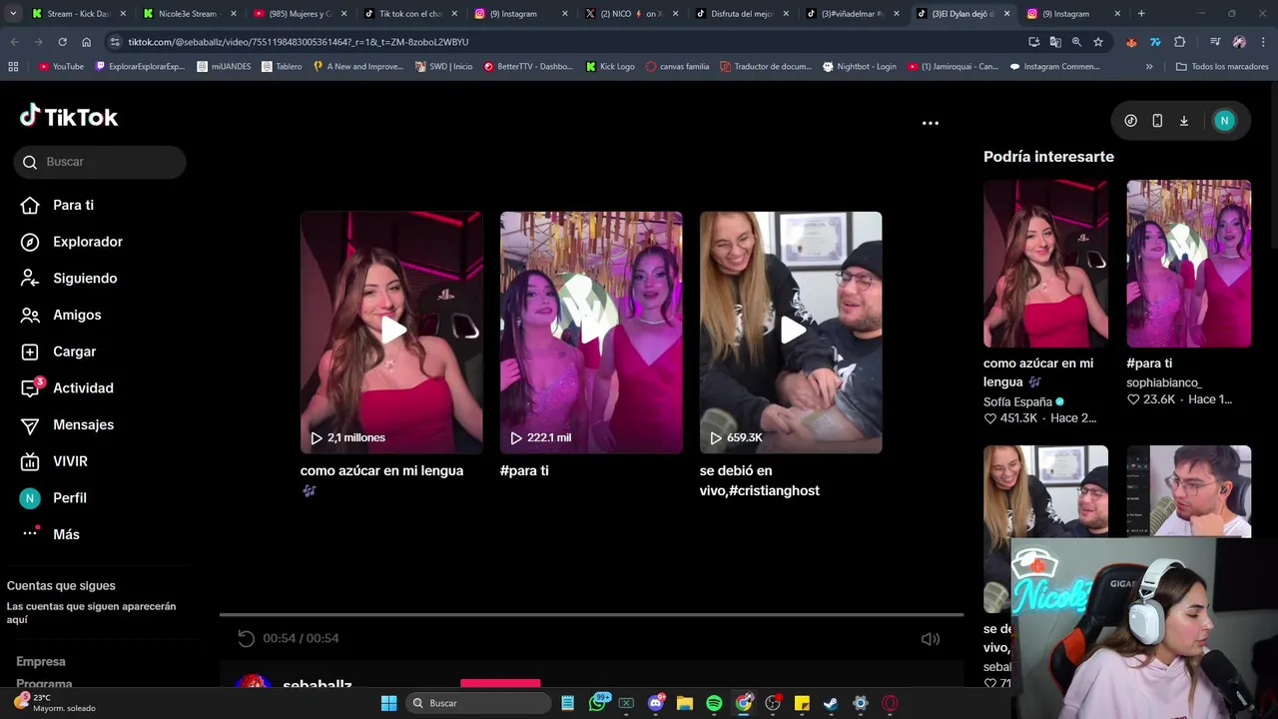Switch to the Nicole3e Stream tab
The width and height of the screenshot is (1278, 719).
(x=188, y=14)
